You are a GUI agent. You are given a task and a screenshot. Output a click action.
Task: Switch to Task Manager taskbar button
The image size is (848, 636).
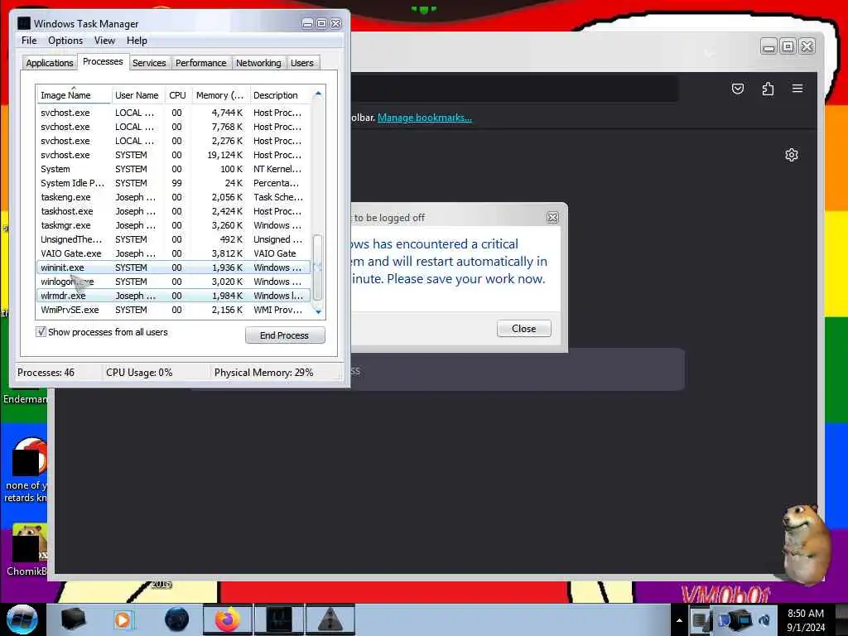point(279,619)
